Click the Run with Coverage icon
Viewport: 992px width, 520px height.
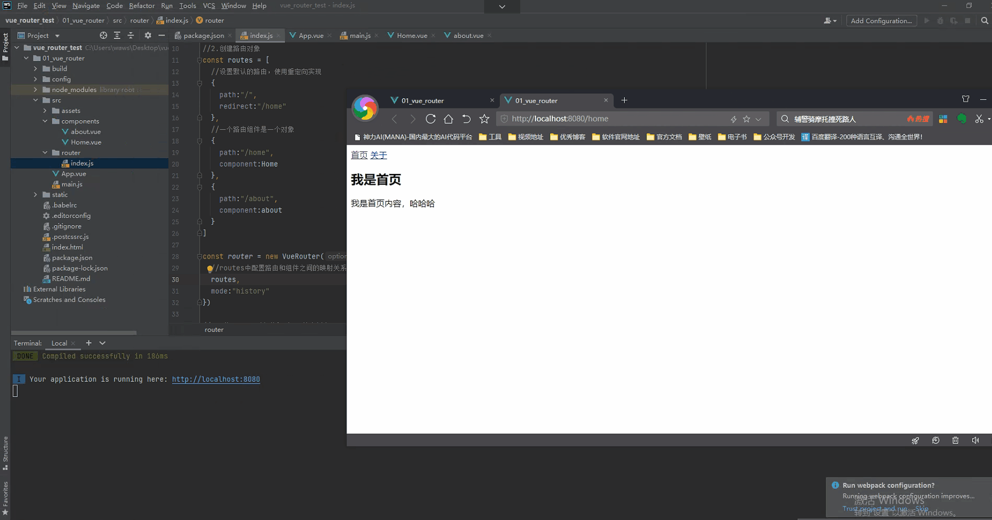[954, 21]
